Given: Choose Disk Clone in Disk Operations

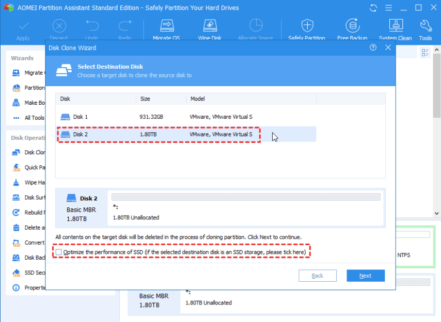Looking at the screenshot, I should click(28, 152).
